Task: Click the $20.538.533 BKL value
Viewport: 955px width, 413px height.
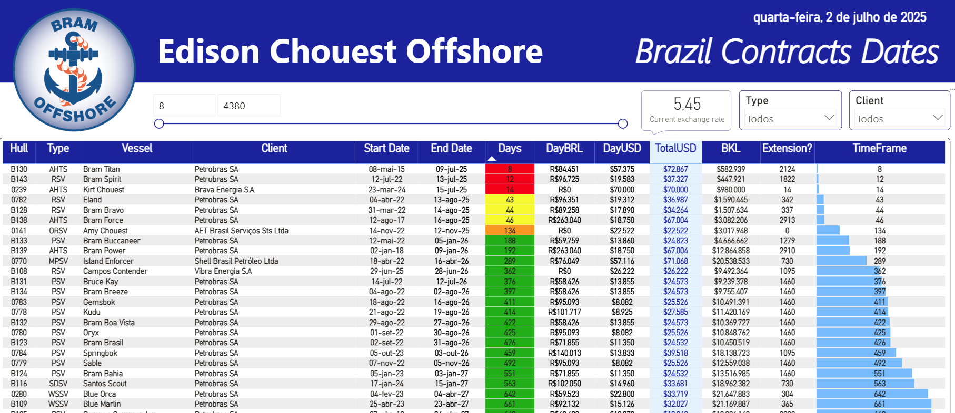Action: [x=731, y=261]
